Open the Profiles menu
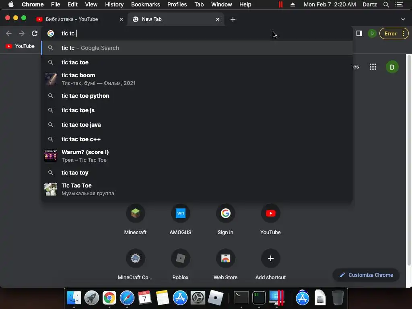Viewport: 412px width, 309px height. point(177,4)
